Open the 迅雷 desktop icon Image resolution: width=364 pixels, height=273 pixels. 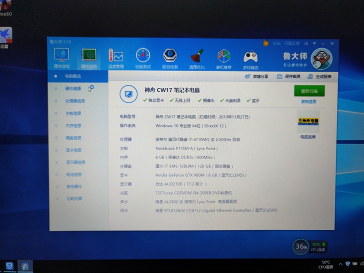pyautogui.click(x=5, y=38)
